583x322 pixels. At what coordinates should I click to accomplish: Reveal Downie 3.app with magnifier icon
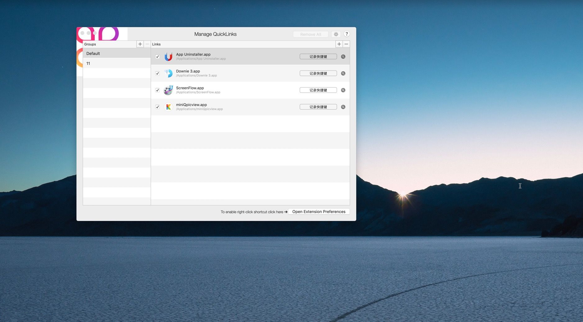[343, 73]
